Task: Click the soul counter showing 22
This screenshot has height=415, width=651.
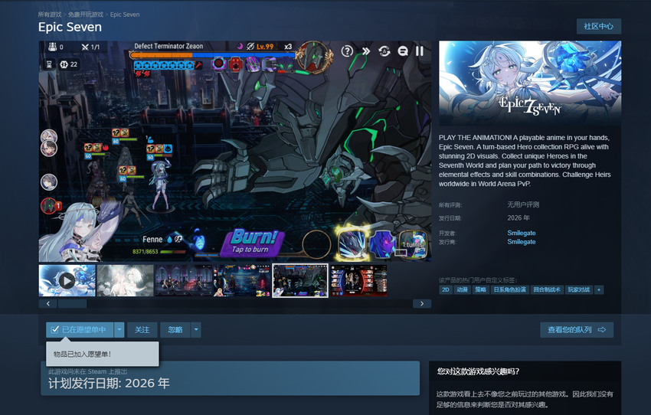Action: point(69,64)
